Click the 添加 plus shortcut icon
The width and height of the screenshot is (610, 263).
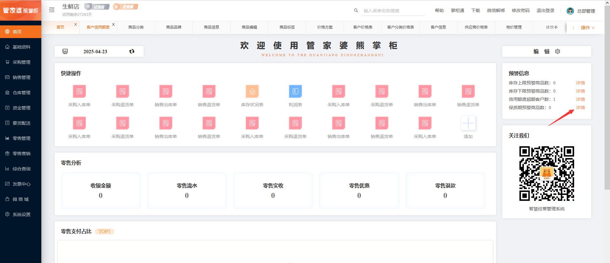click(468, 123)
